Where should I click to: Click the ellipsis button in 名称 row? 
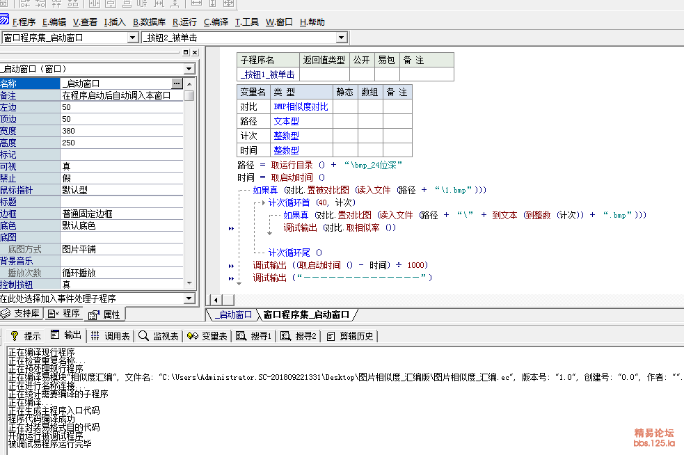tap(177, 83)
